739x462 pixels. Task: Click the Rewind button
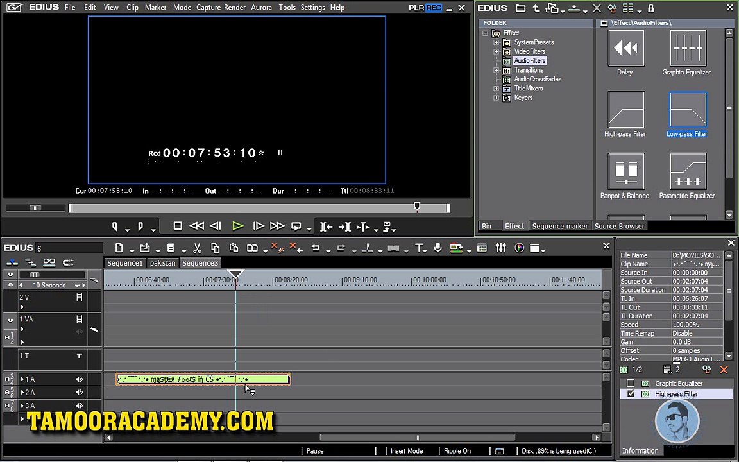click(196, 227)
